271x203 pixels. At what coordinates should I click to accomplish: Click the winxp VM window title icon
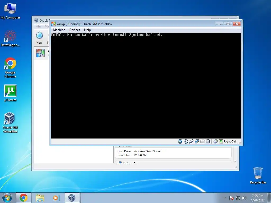point(53,24)
